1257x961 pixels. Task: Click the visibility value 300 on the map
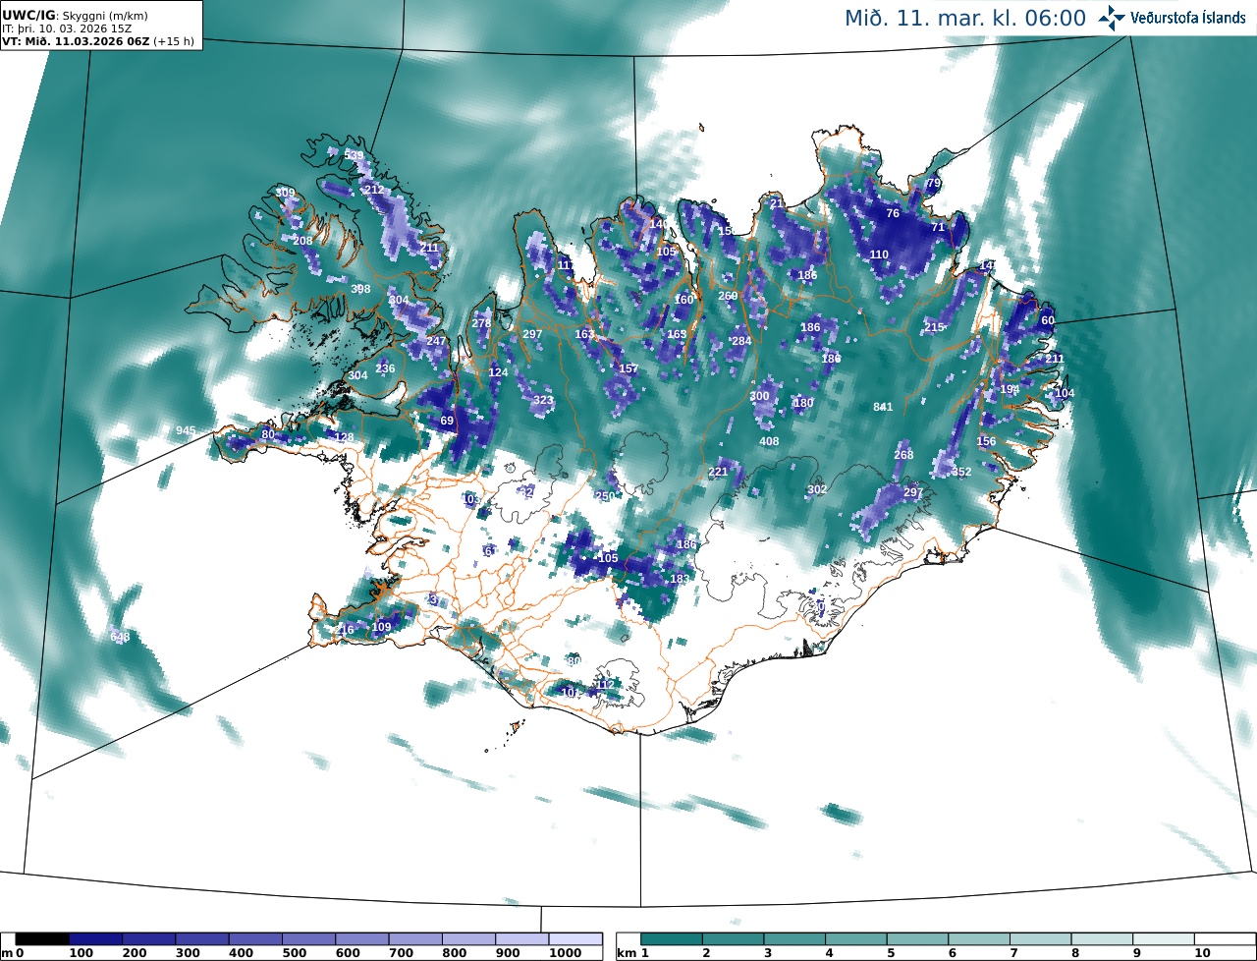(x=759, y=396)
